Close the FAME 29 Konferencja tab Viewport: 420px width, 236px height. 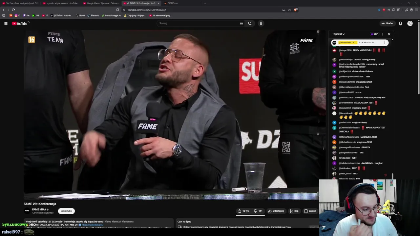pos(158,3)
